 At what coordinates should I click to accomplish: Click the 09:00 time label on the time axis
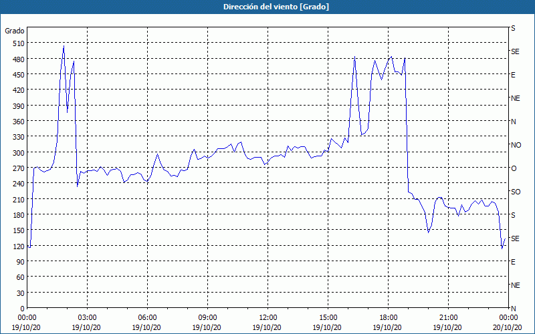(207, 318)
